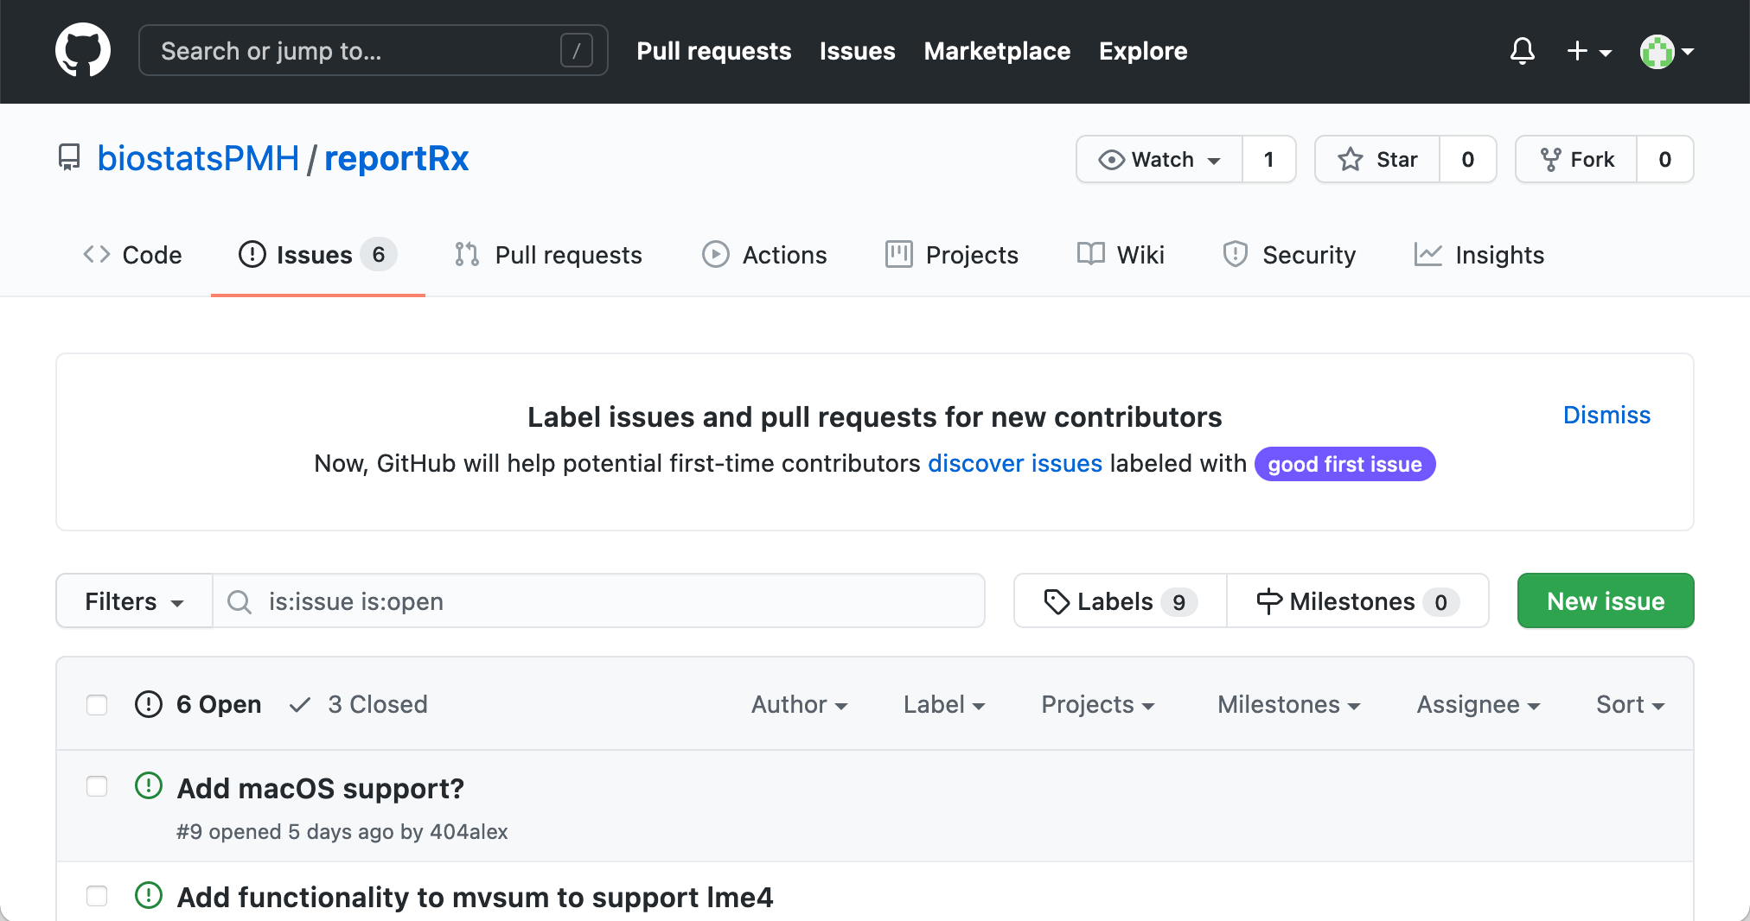Check the select-all issues checkbox
The image size is (1750, 921).
click(97, 705)
